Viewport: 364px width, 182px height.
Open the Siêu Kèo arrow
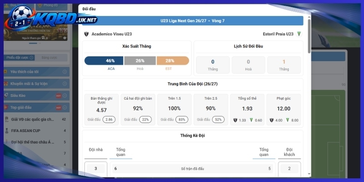[x=65, y=96]
